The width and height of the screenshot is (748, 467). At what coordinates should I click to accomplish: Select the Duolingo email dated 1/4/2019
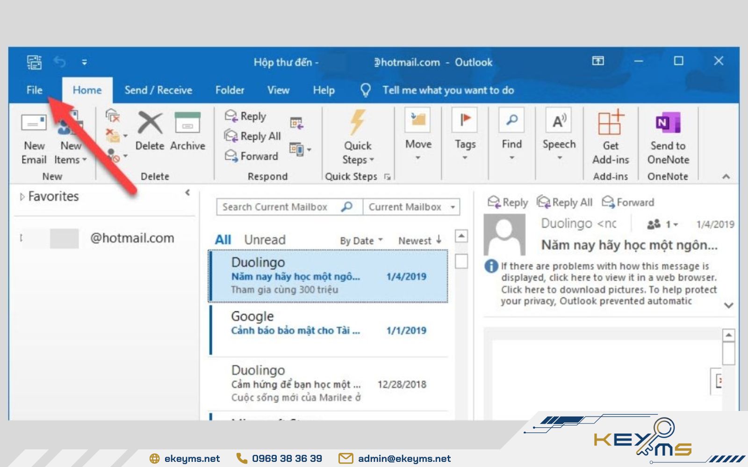(328, 276)
